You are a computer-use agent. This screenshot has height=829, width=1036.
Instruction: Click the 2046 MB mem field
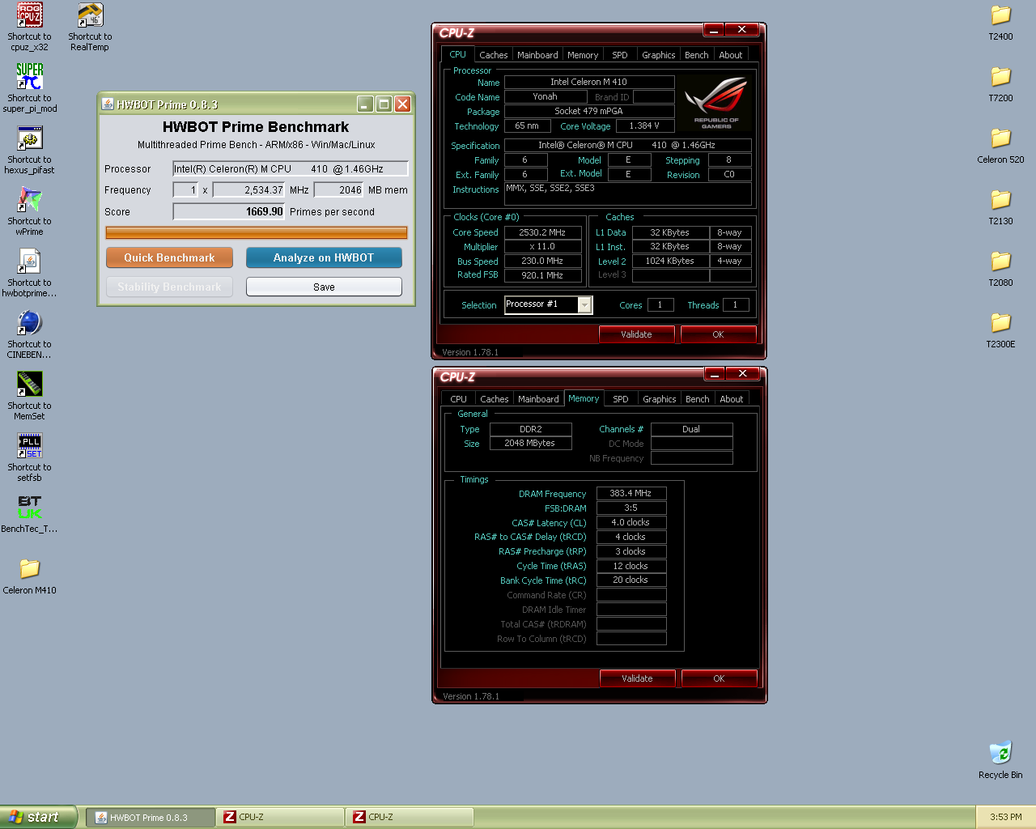(x=338, y=189)
